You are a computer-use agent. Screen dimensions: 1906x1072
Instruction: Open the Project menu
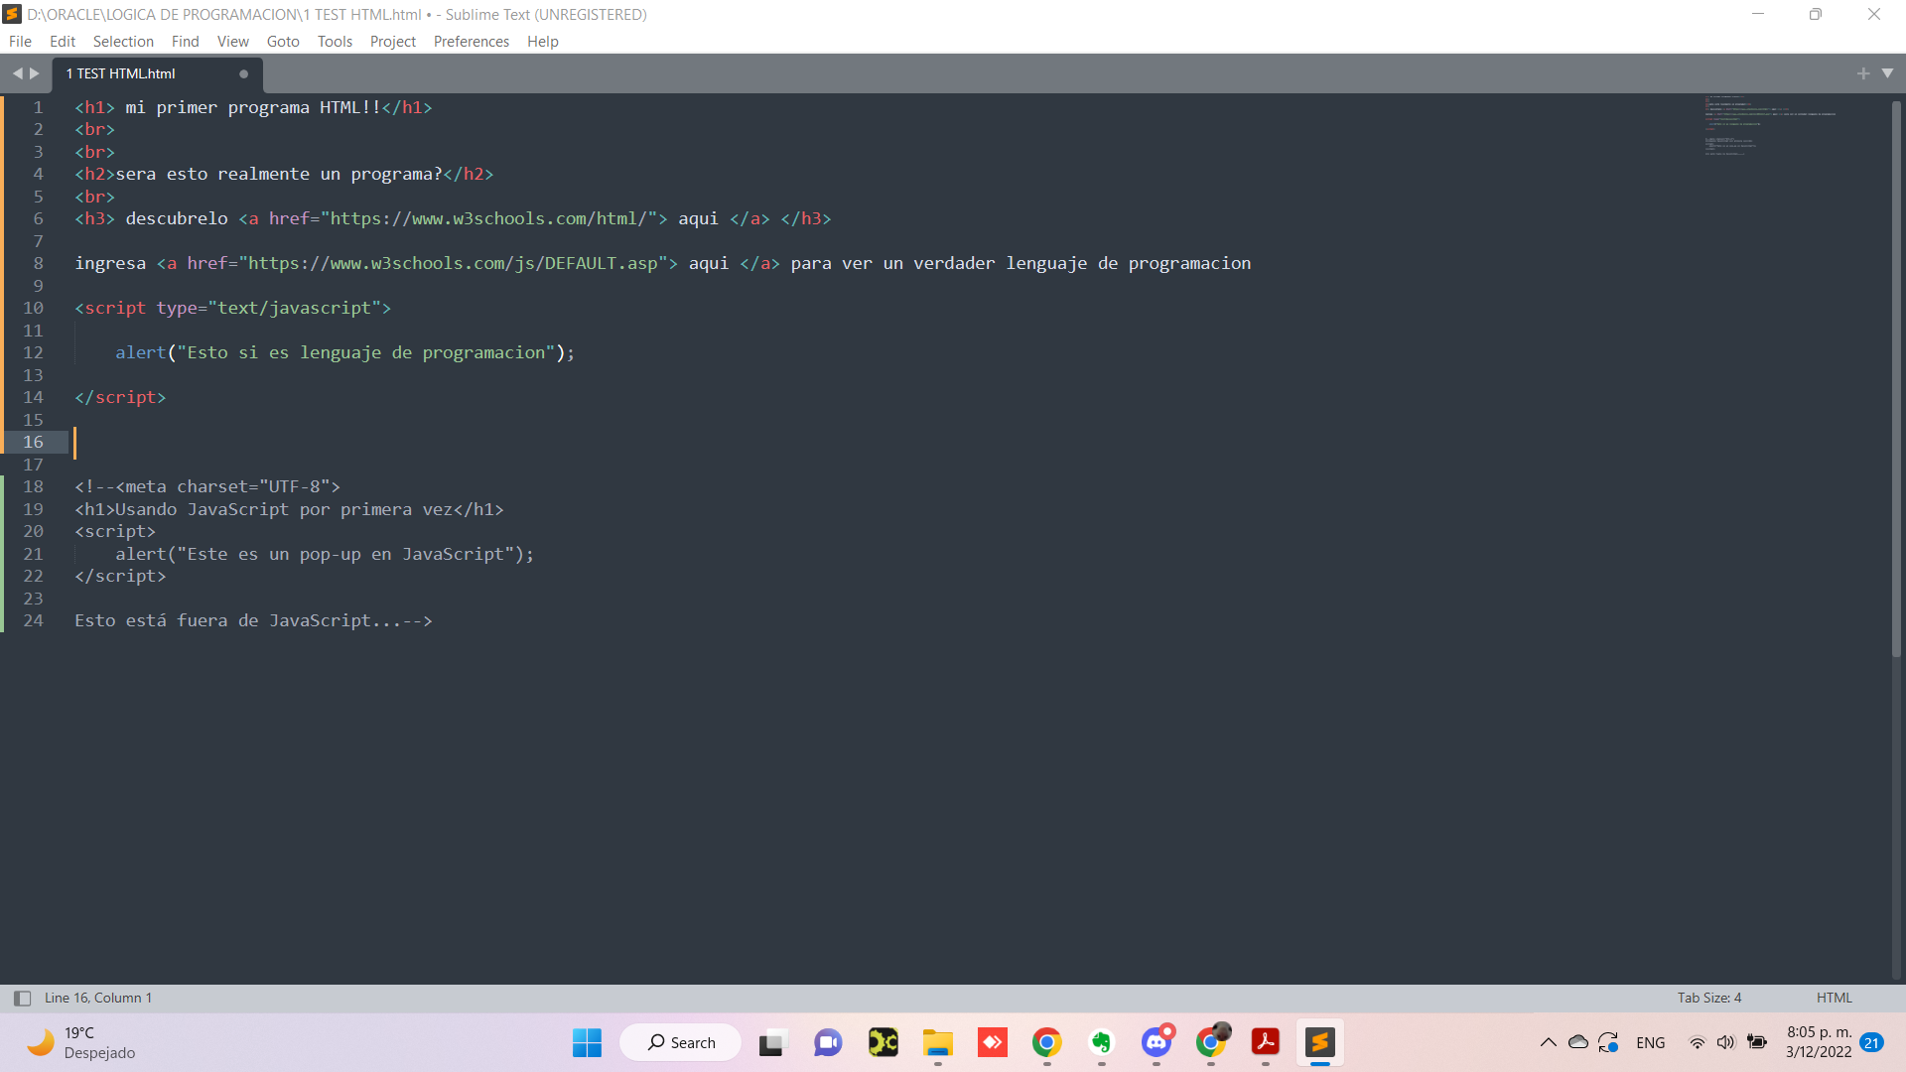pos(393,41)
